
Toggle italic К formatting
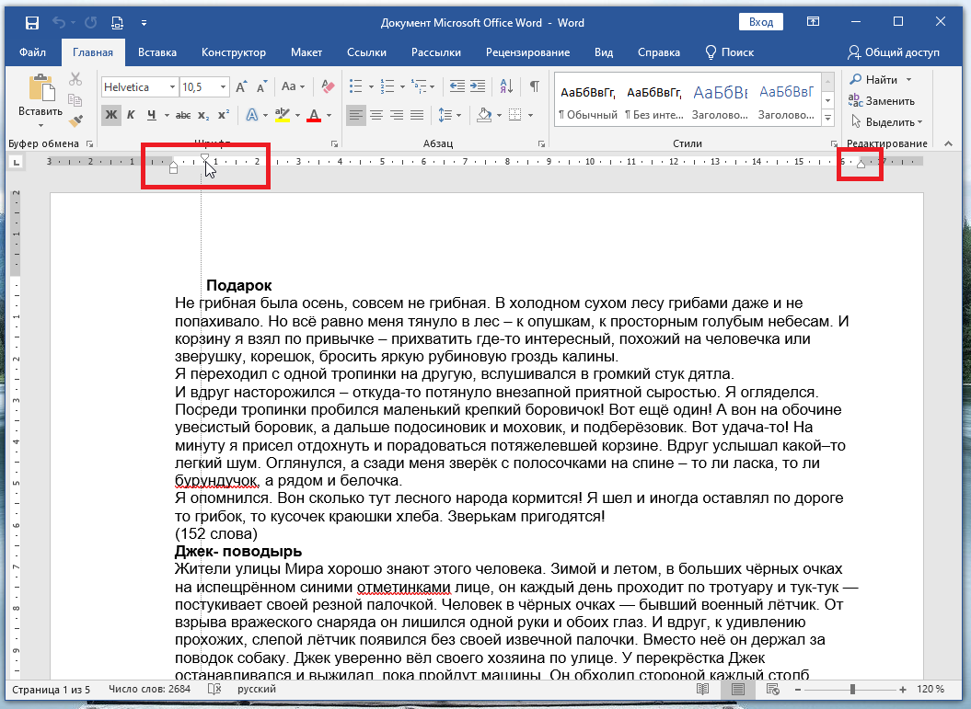(x=131, y=115)
